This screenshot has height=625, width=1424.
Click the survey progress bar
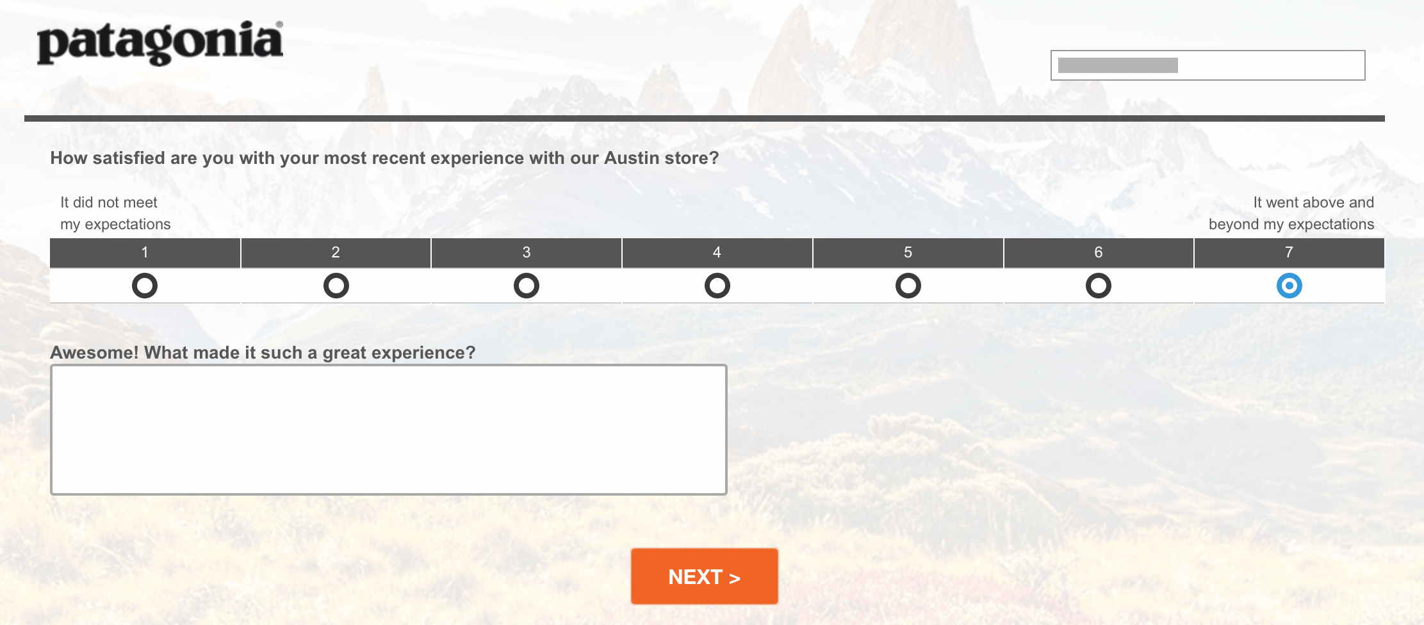(1207, 65)
